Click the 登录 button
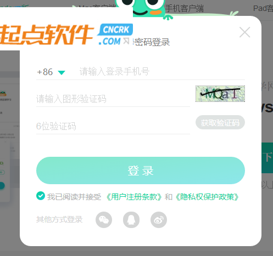The width and height of the screenshot is (273, 256). 141,170
